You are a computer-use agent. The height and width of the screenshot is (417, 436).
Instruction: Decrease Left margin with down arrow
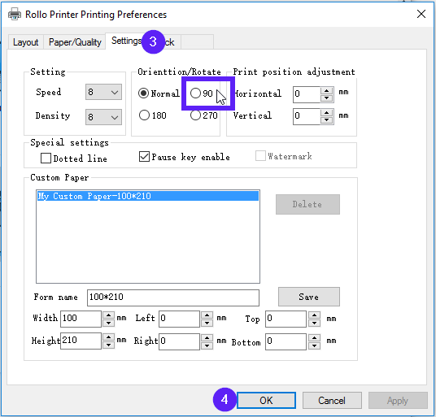[207, 323]
